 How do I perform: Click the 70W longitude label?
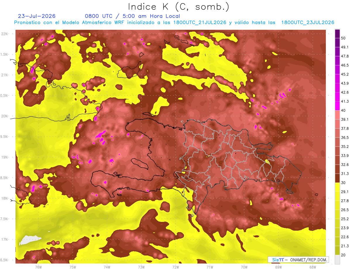click(x=244, y=267)
